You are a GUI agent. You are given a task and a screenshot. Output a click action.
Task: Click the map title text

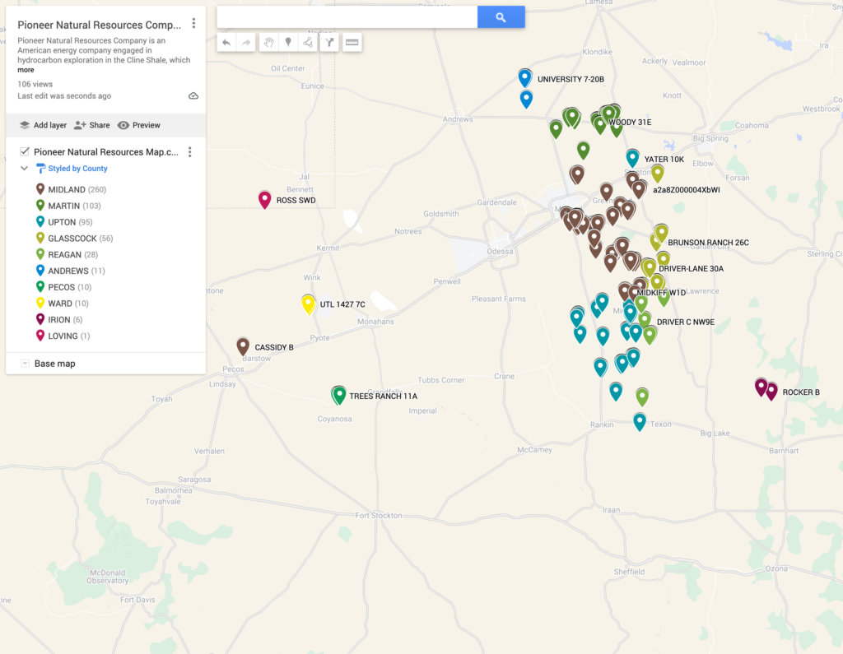coord(100,25)
